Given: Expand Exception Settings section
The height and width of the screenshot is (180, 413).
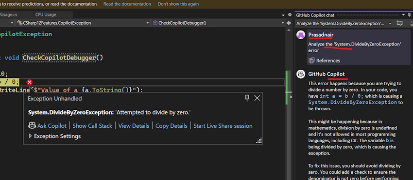Looking at the screenshot, I should 30,136.
